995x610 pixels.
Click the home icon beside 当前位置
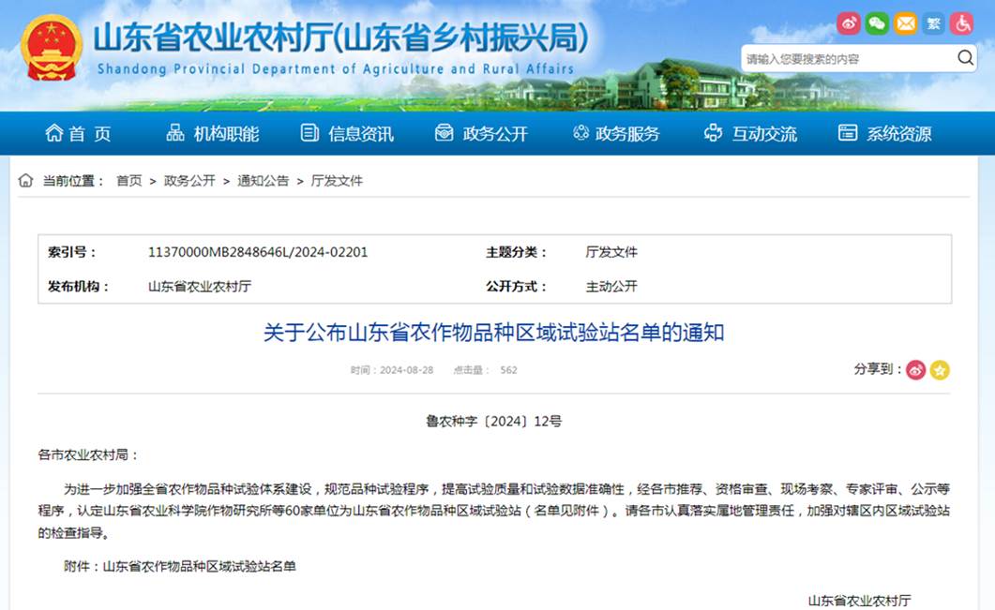[x=25, y=181]
